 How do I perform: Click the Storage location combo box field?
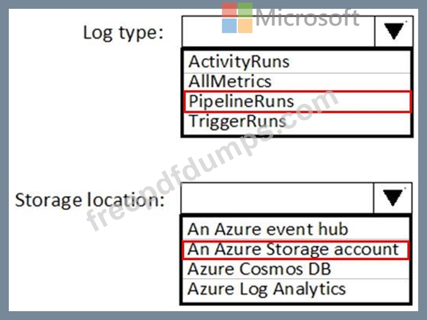point(278,198)
